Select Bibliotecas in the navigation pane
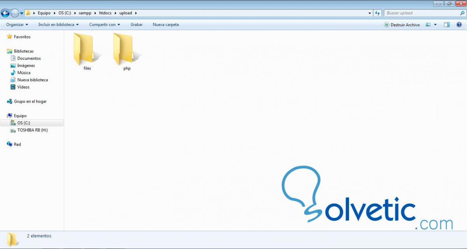The width and height of the screenshot is (467, 249). pos(20,51)
